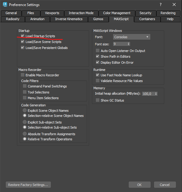Click the Font size spinner arrows

pos(128,44)
